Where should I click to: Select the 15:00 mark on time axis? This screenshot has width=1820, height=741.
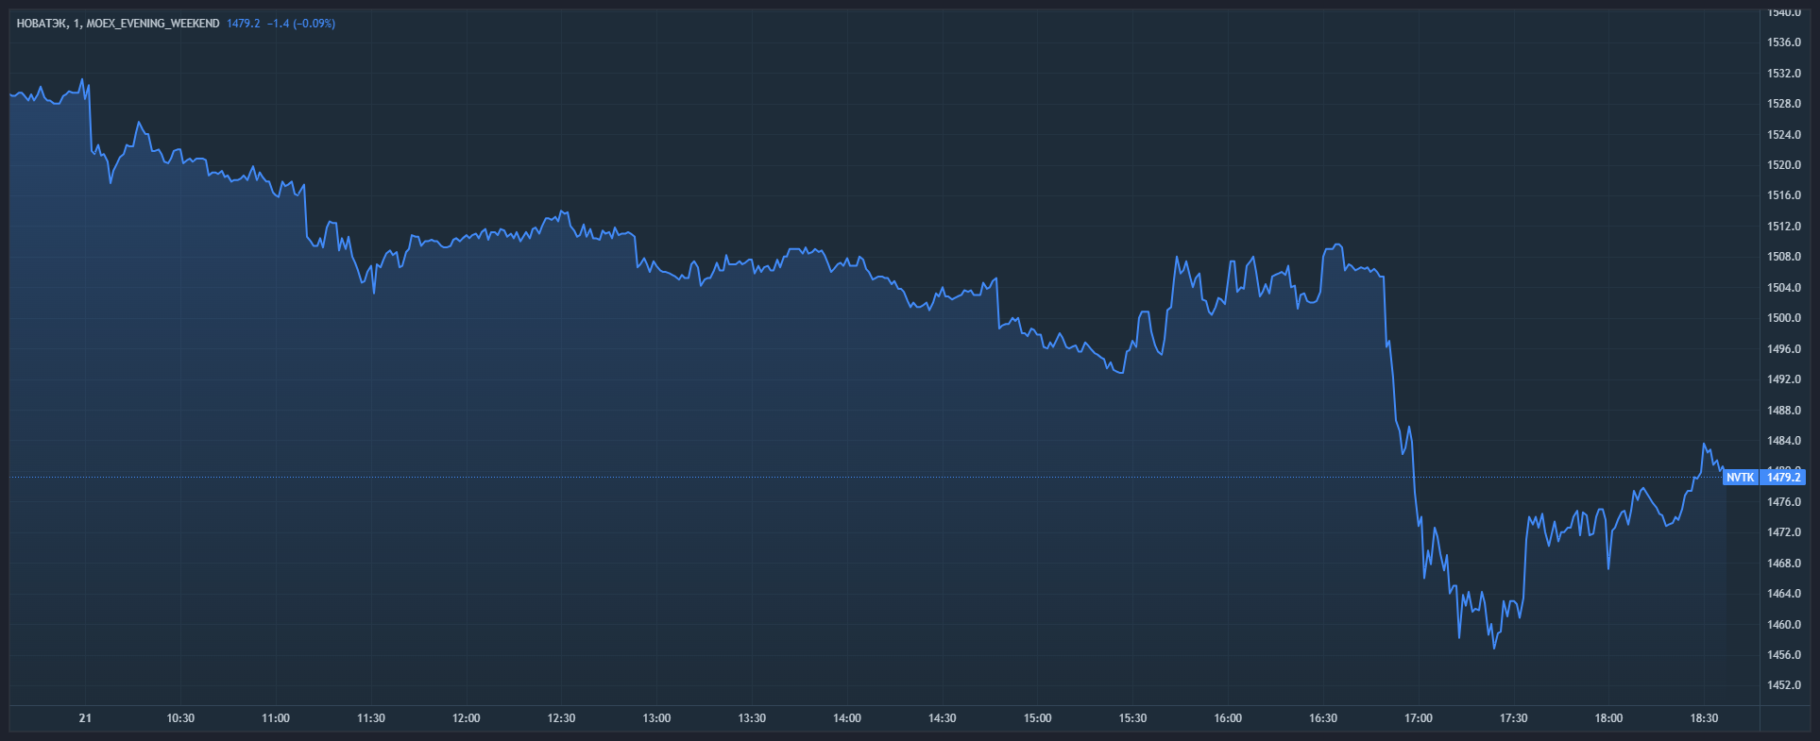click(1037, 718)
